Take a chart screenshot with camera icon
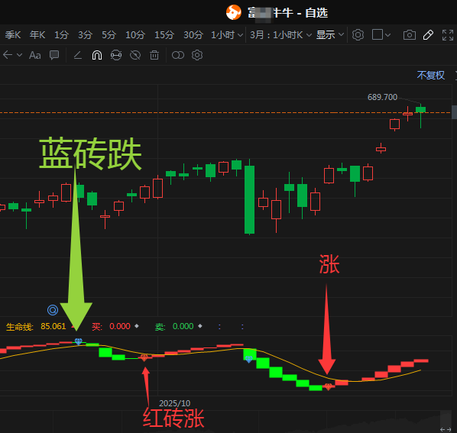 pos(410,35)
